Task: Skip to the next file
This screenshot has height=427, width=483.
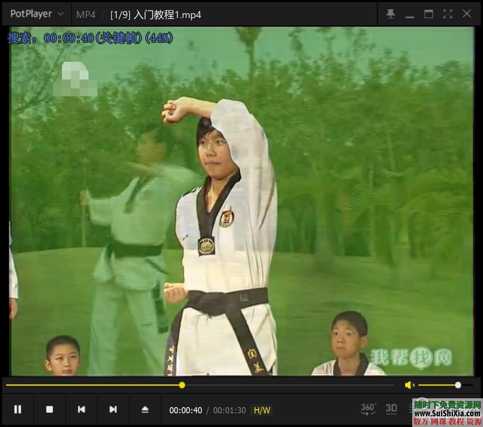Action: pos(113,410)
